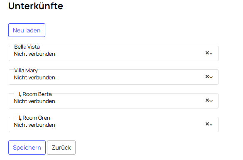The image size is (243, 160).
Task: Click Nicht verbunden in the Villa Mary field
Action: 34,78
